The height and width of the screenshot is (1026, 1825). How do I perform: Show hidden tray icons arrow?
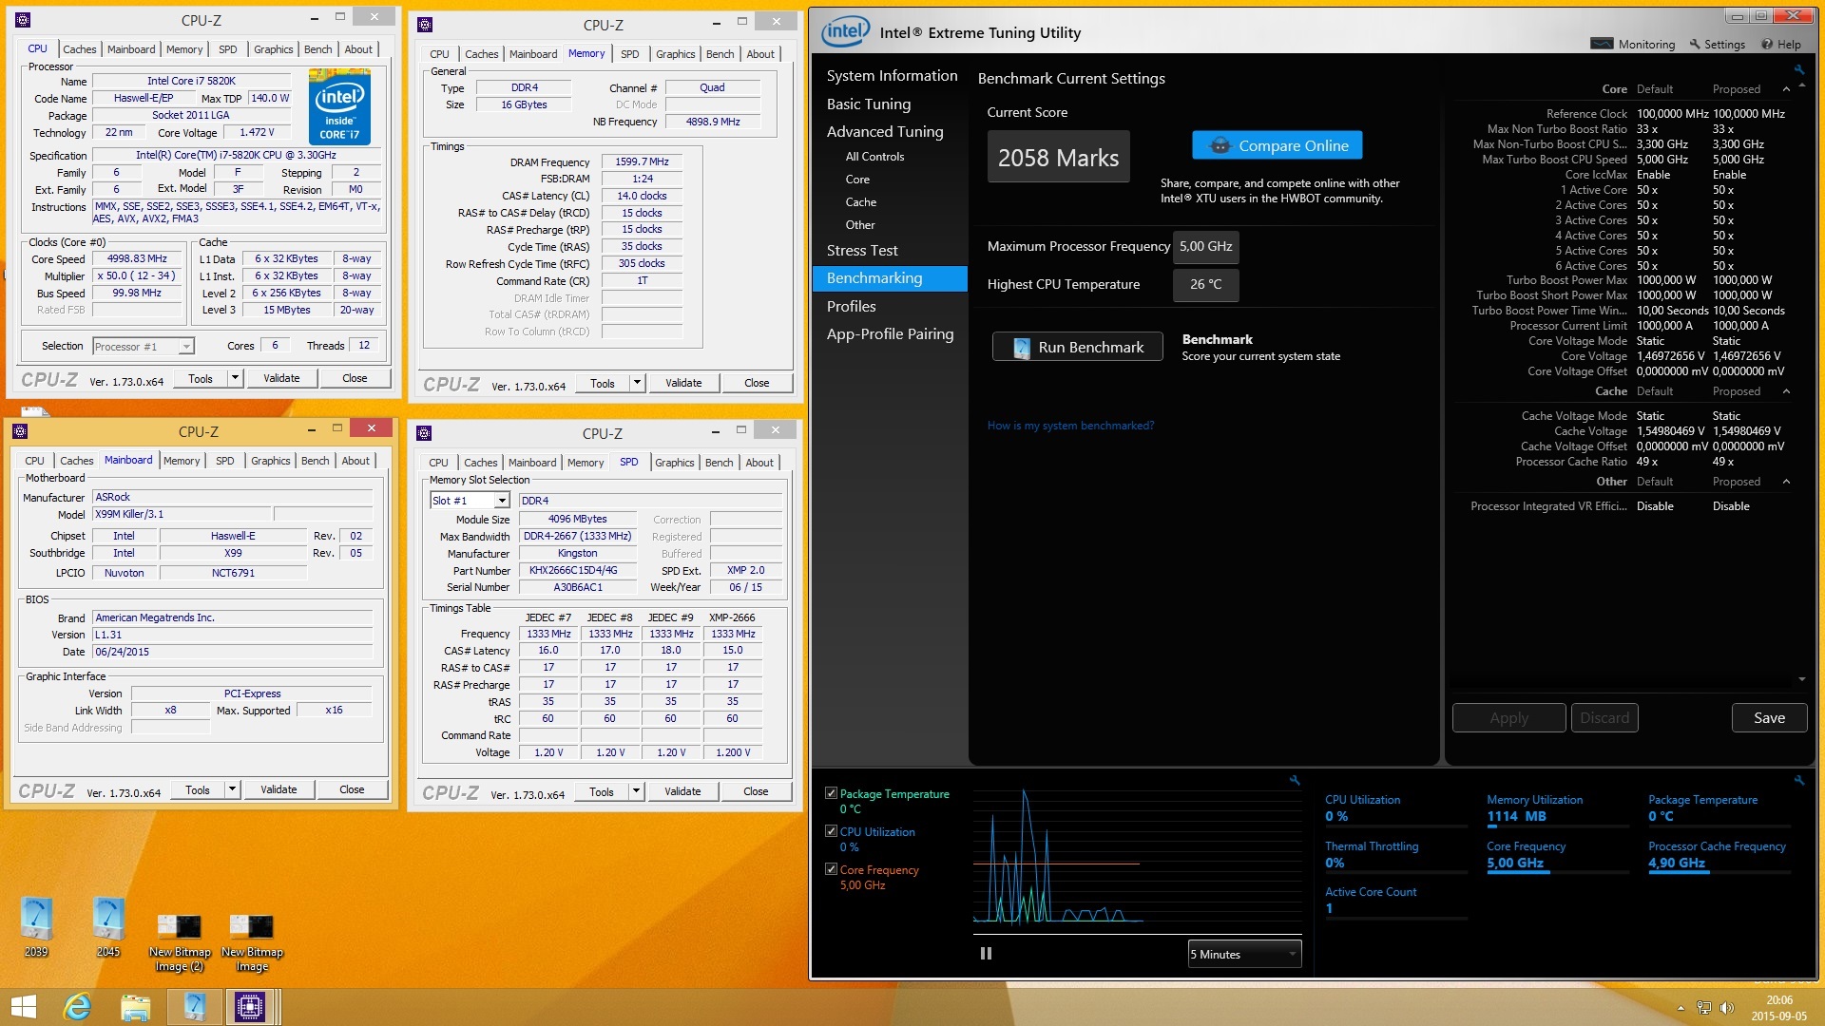[x=1681, y=1008]
